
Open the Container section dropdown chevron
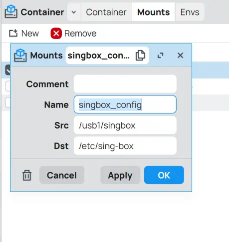(74, 12)
